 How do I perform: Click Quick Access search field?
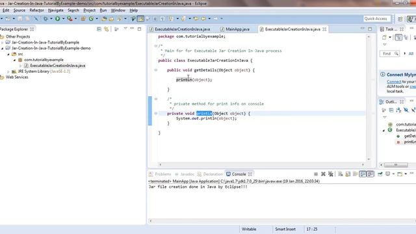coord(376,19)
